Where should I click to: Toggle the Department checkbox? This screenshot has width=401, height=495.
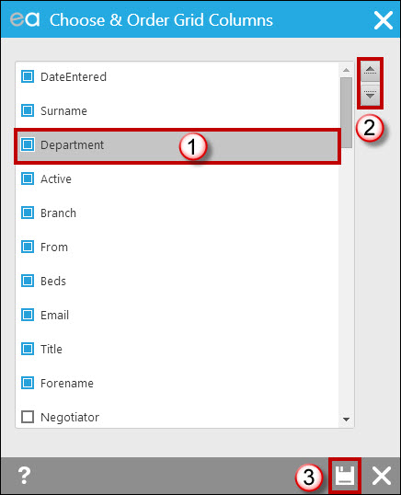(x=28, y=144)
